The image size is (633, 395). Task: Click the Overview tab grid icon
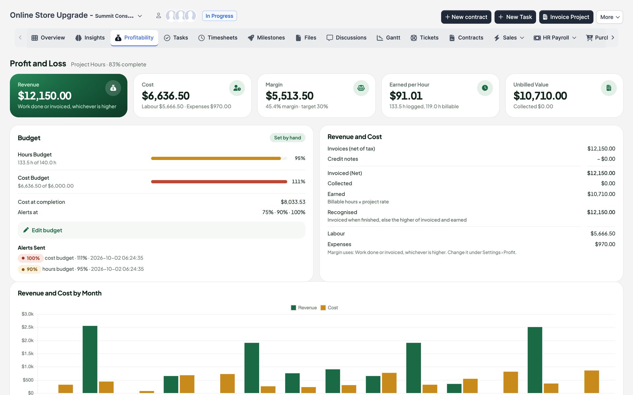(x=35, y=38)
